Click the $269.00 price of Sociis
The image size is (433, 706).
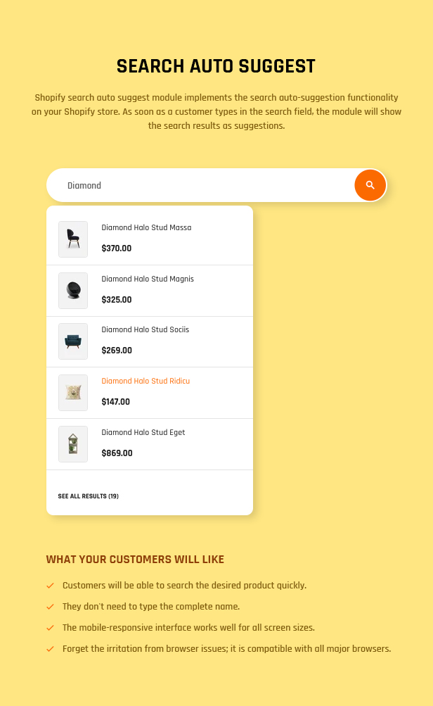(117, 351)
